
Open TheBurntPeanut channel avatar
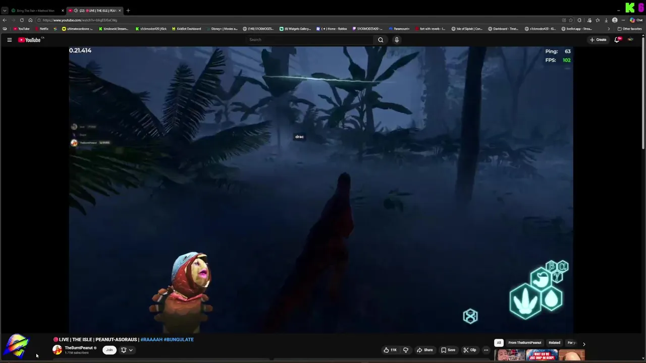click(57, 350)
